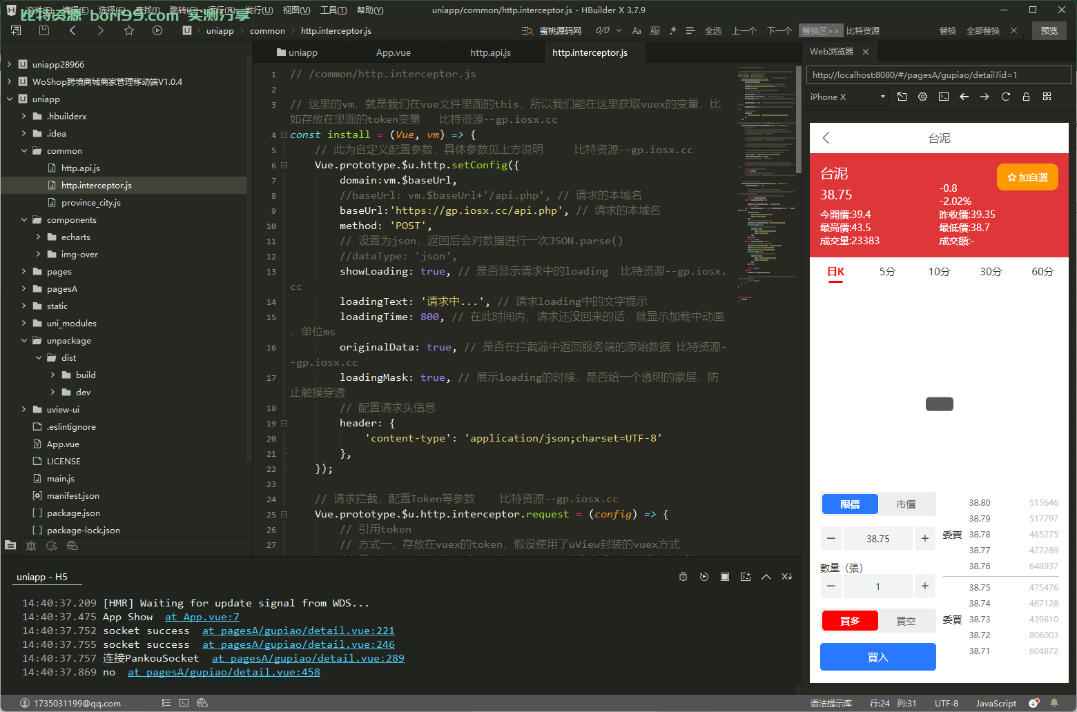This screenshot has height=712, width=1077.
Task: Open the 视图(V) menu
Action: coord(296,10)
